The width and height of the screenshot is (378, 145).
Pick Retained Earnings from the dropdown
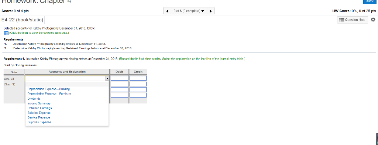(x=39, y=108)
